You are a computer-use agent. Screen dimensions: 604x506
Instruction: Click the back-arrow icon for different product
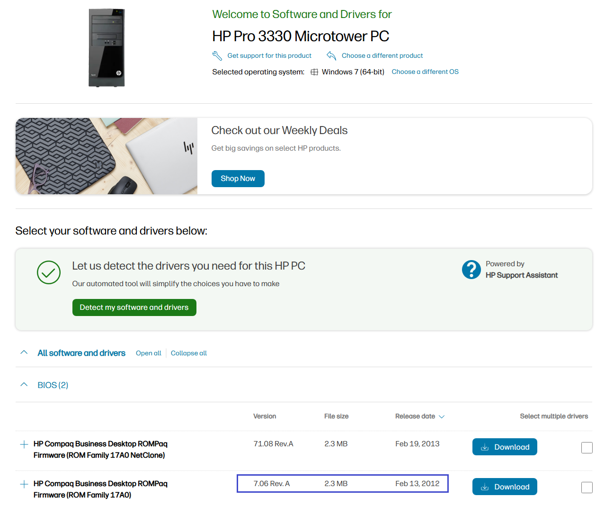(331, 56)
